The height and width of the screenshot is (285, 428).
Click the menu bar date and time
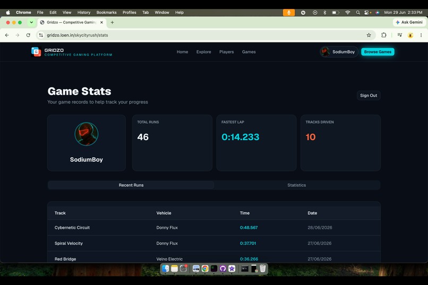coord(403,13)
